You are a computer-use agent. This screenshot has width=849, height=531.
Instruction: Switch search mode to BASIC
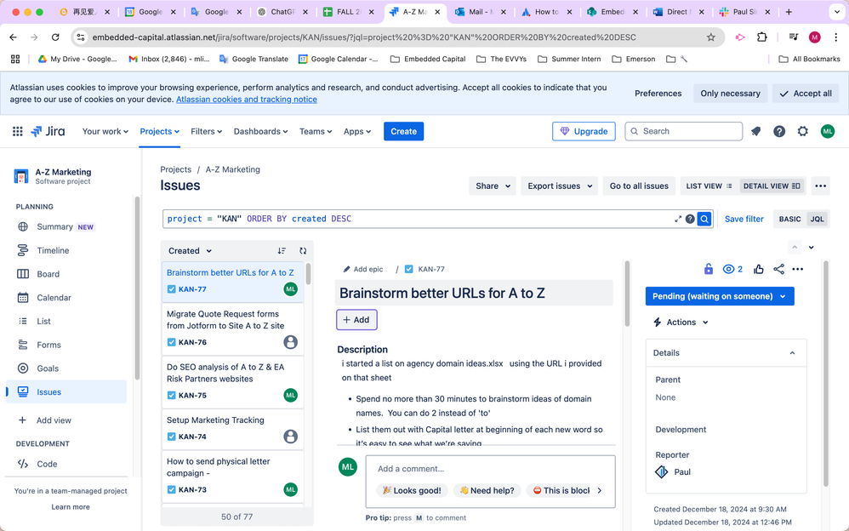[789, 219]
